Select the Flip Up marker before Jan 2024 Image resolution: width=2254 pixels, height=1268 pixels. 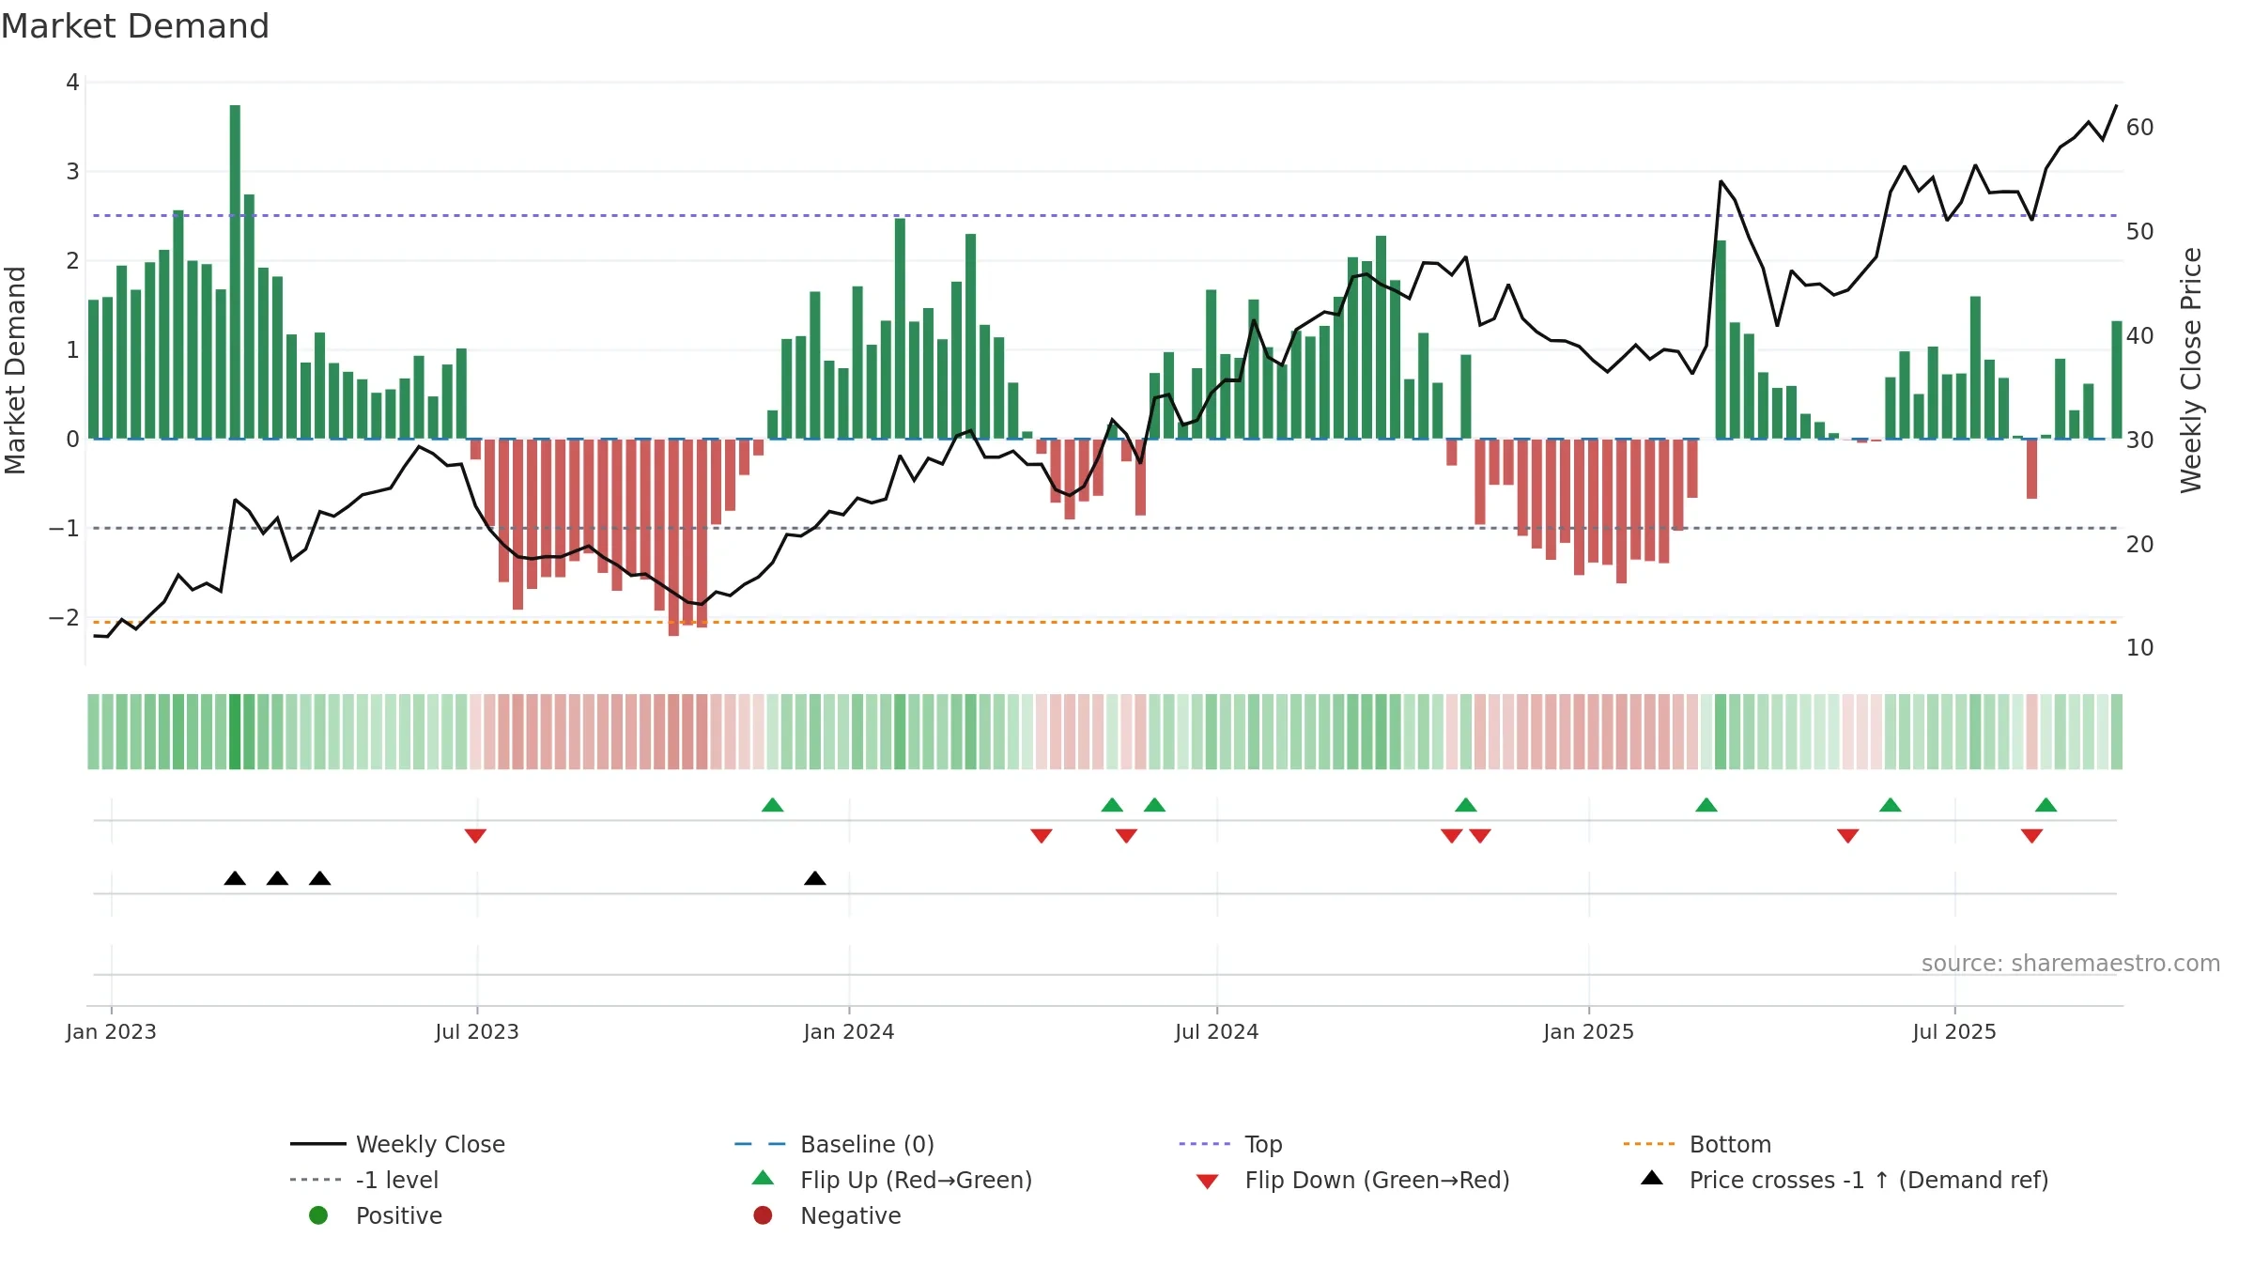point(773,805)
